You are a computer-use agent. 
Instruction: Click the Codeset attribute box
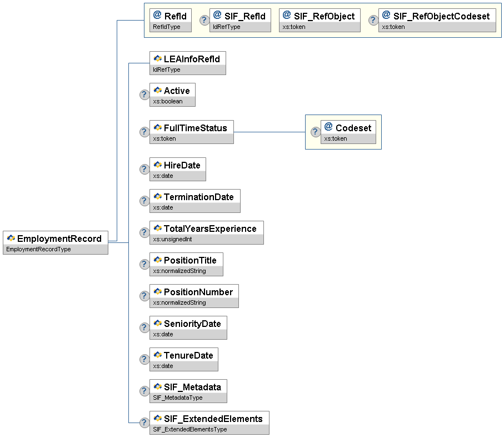click(348, 132)
